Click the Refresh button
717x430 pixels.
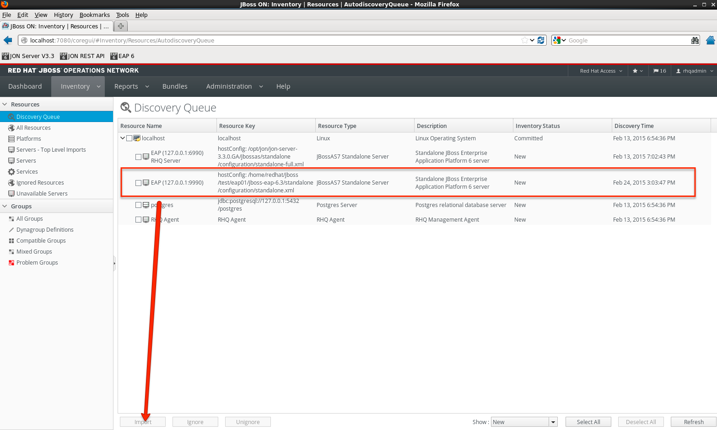coord(694,422)
